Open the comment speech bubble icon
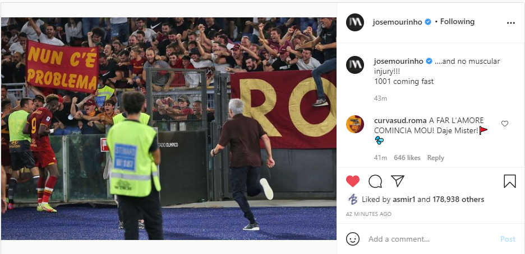Image resolution: width=525 pixels, height=254 pixels. pyautogui.click(x=375, y=181)
